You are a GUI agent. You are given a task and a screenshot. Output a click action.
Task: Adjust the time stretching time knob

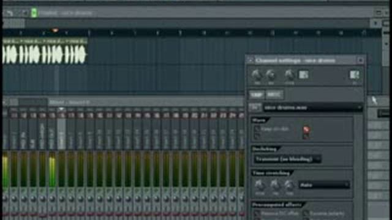pyautogui.click(x=289, y=185)
